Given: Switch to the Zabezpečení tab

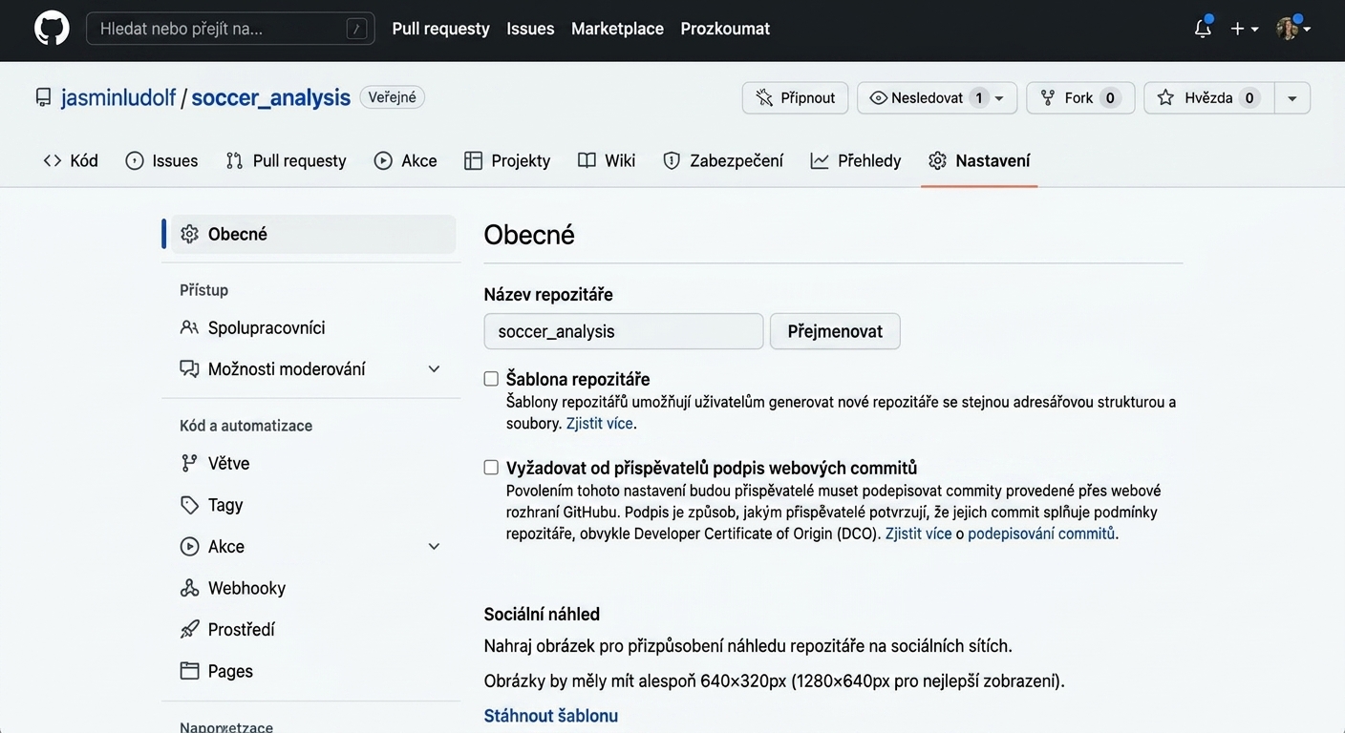Looking at the screenshot, I should pos(723,160).
